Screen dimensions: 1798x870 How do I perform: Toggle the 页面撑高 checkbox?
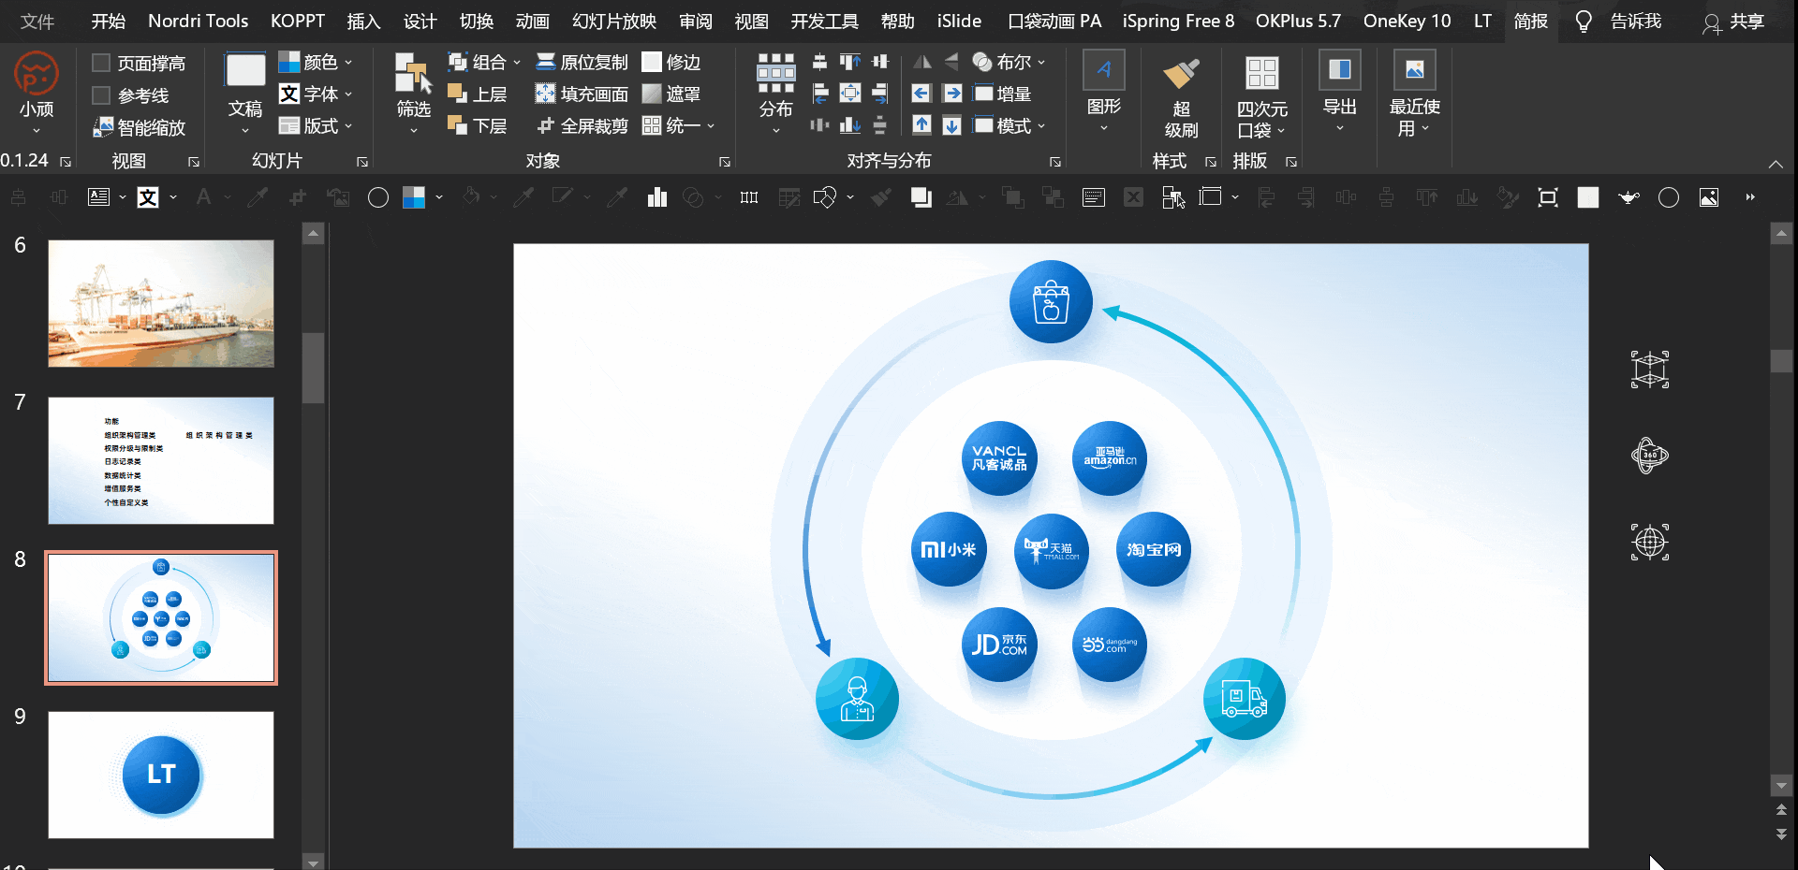click(101, 63)
